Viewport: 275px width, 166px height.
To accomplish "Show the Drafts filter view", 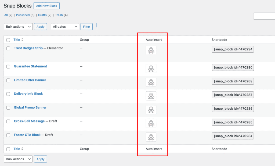I will tap(42, 15).
